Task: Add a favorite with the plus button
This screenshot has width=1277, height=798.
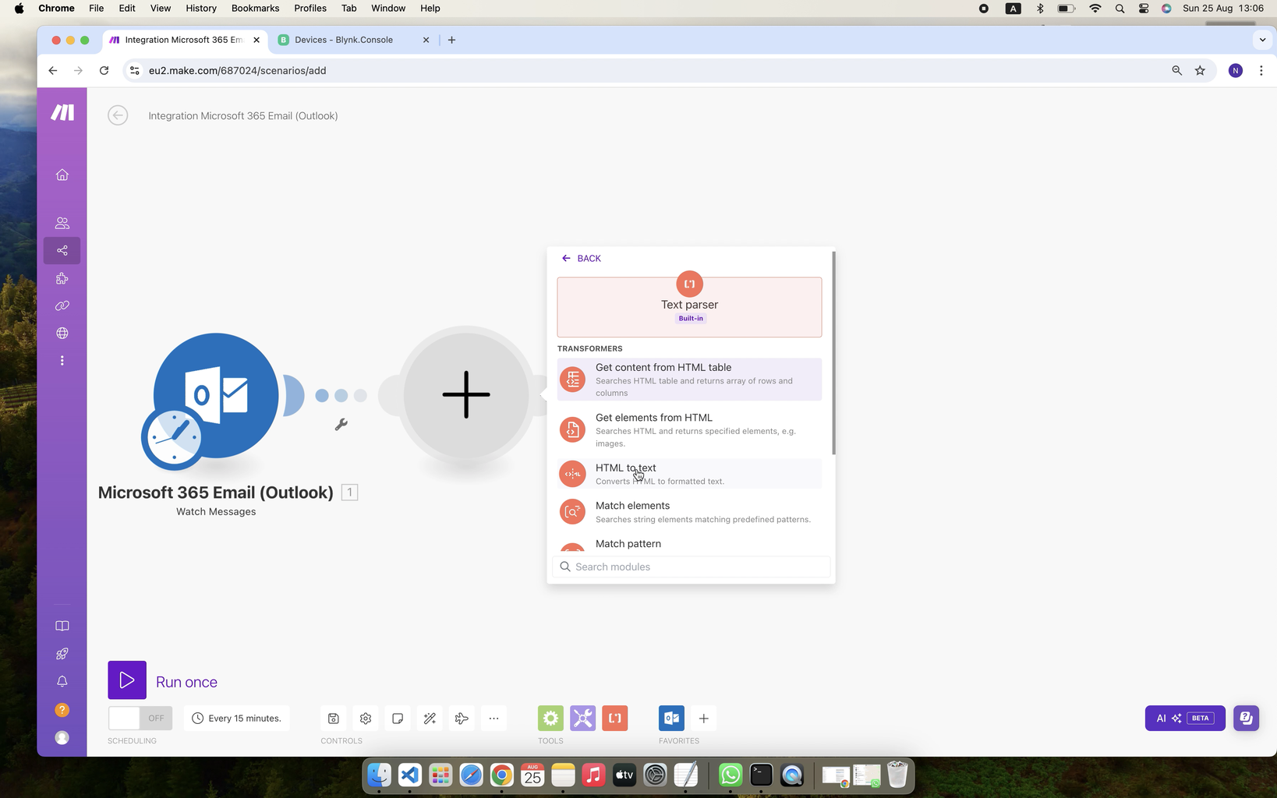Action: (x=703, y=719)
